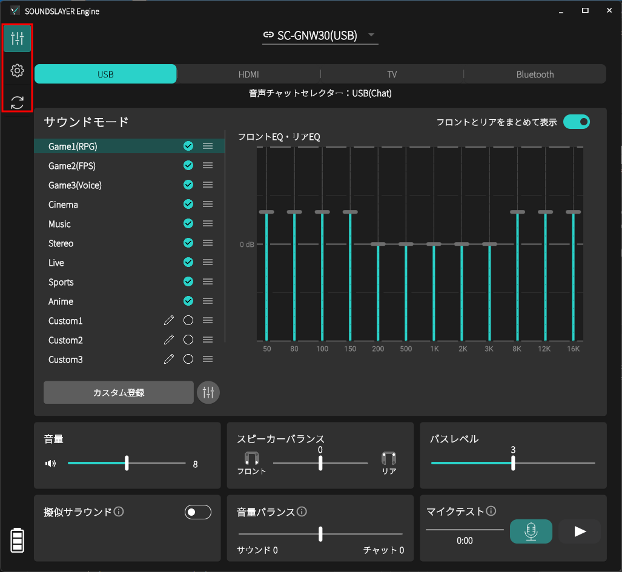Screen dimensions: 622x572
Task: Select Game2(FPS) sound mode
Action: pos(72,166)
